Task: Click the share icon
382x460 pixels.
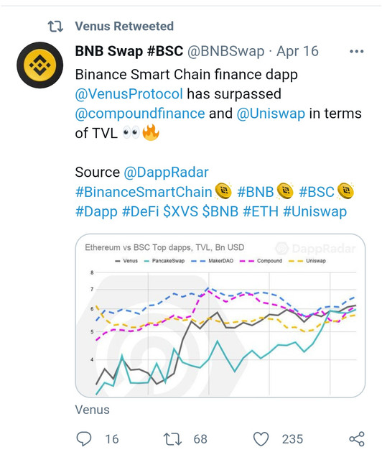Action: pos(357,439)
